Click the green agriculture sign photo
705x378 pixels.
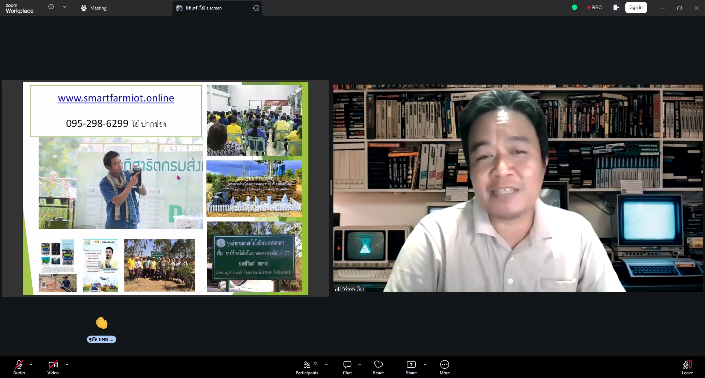[x=254, y=257]
